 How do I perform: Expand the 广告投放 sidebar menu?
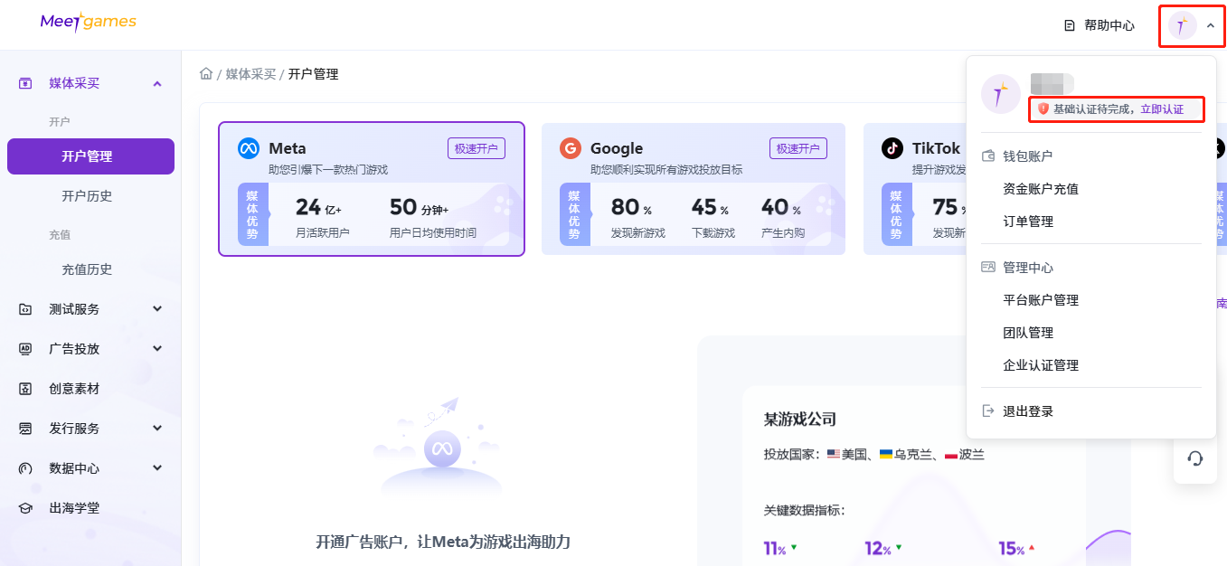click(157, 349)
